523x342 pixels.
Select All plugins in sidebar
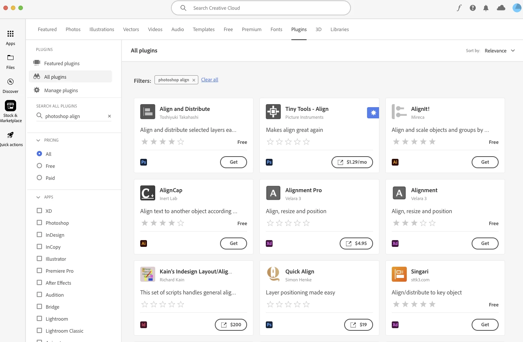[70, 77]
